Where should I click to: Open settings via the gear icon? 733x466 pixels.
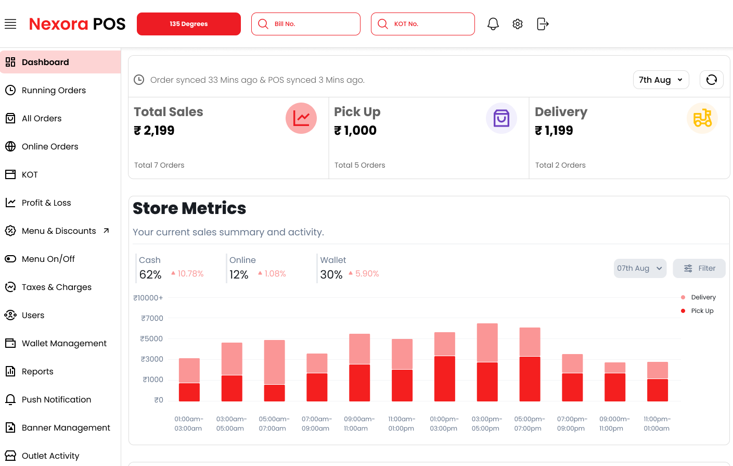point(517,24)
